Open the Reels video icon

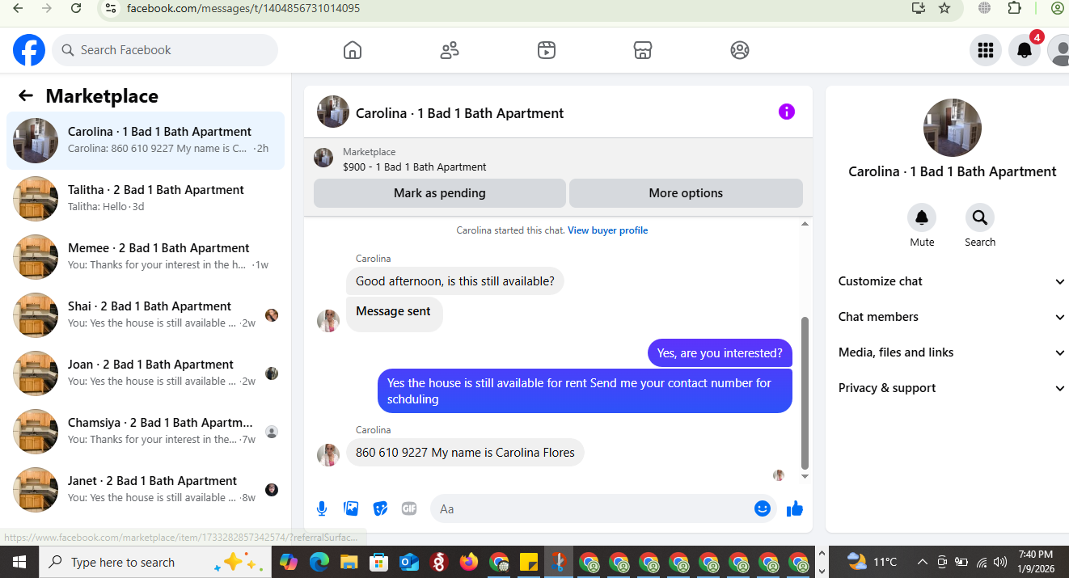(547, 50)
